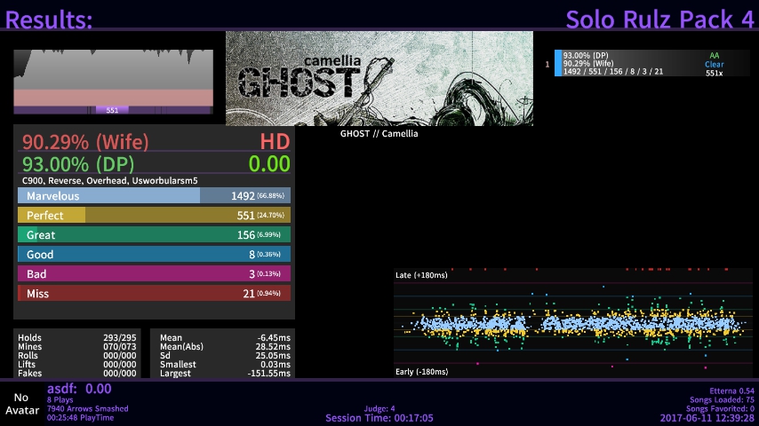Select the Marvelous judgment bar

point(154,196)
